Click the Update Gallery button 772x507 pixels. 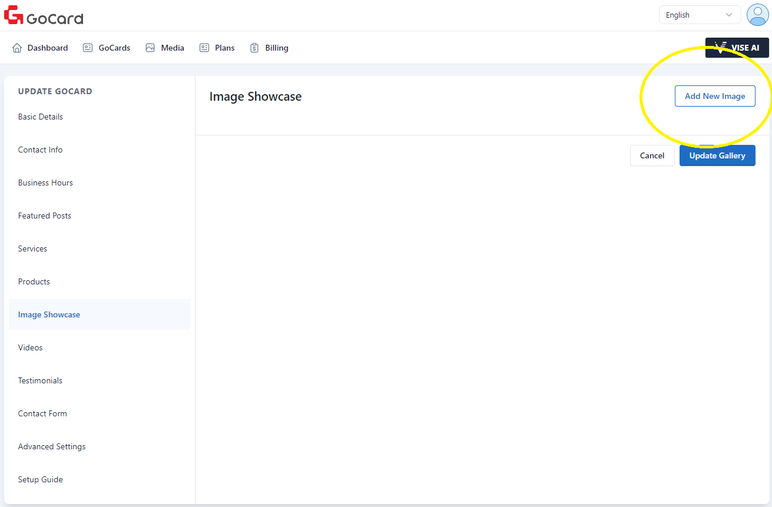[717, 155]
